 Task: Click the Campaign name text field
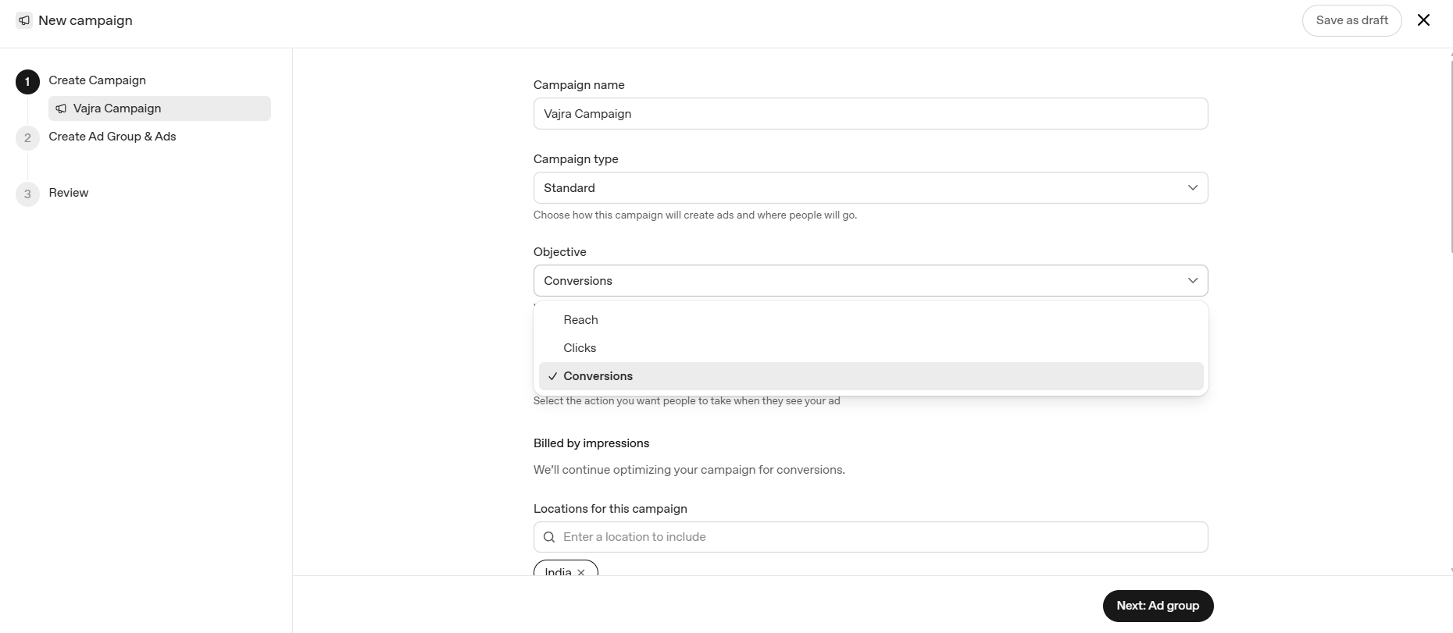pos(870,114)
